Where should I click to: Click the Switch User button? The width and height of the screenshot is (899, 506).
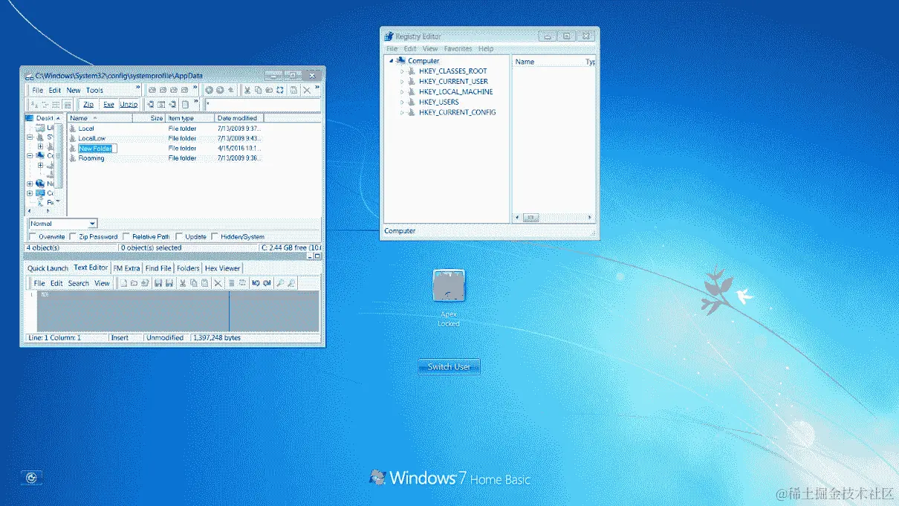point(449,367)
